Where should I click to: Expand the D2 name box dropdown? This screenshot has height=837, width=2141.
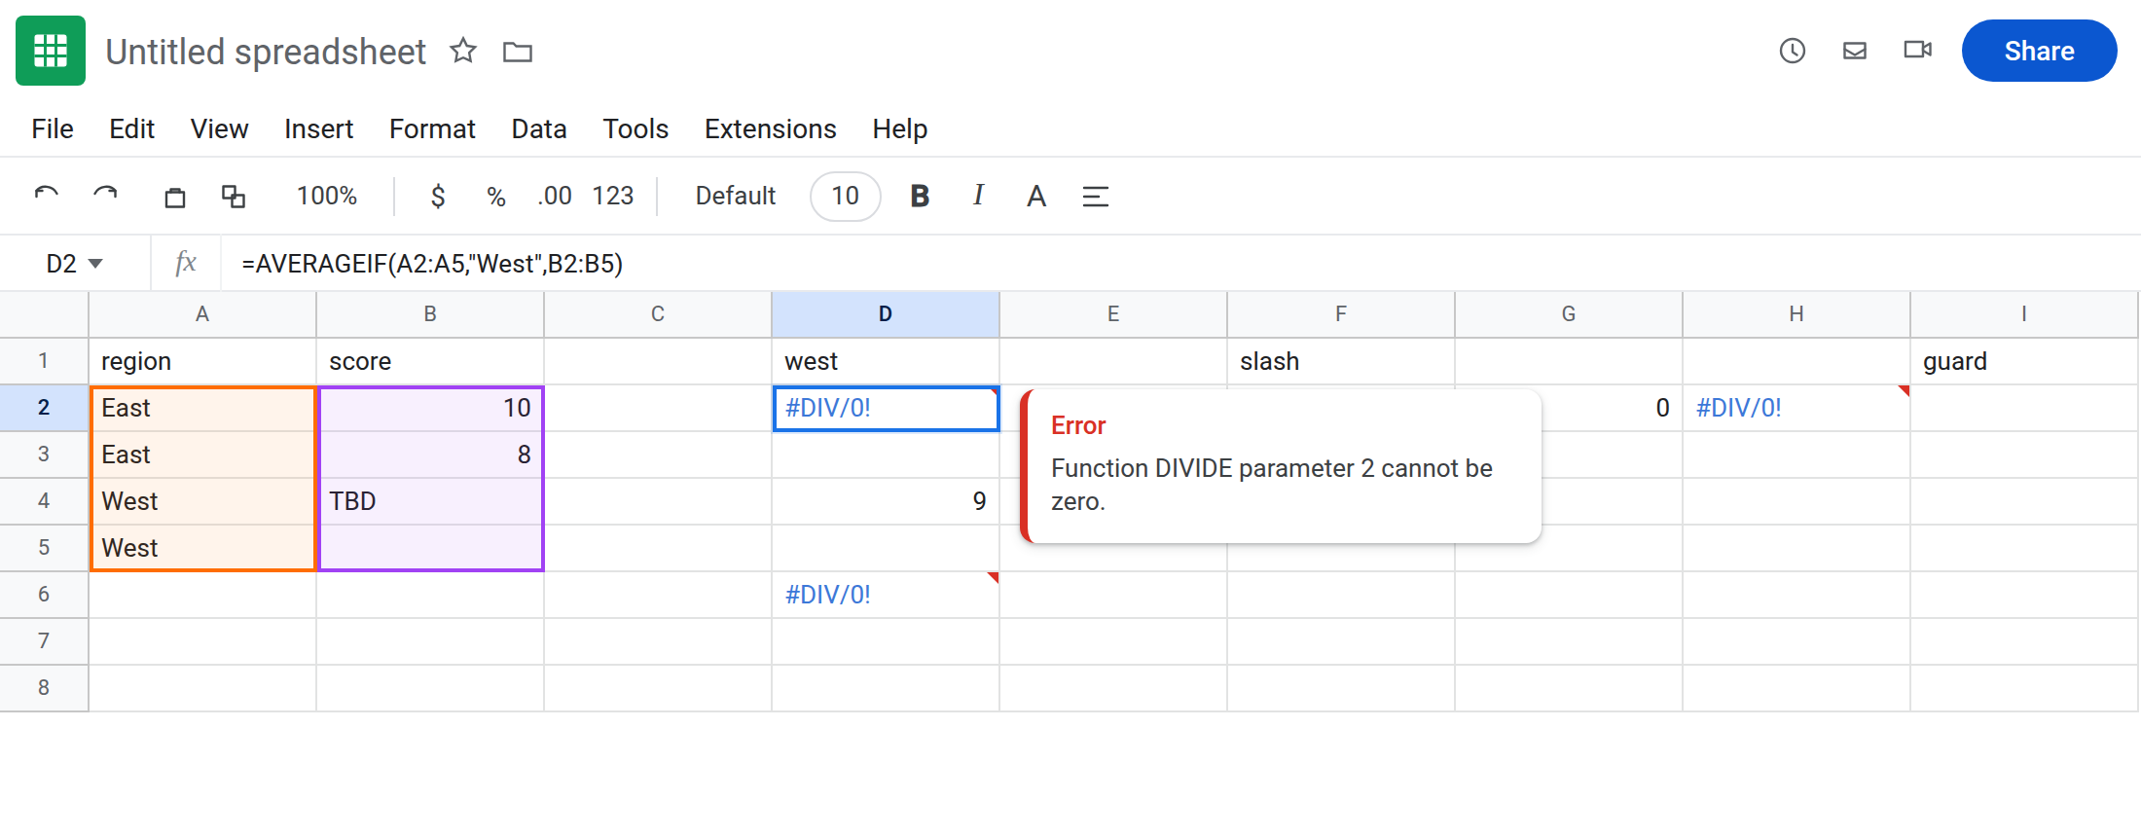pos(95,264)
